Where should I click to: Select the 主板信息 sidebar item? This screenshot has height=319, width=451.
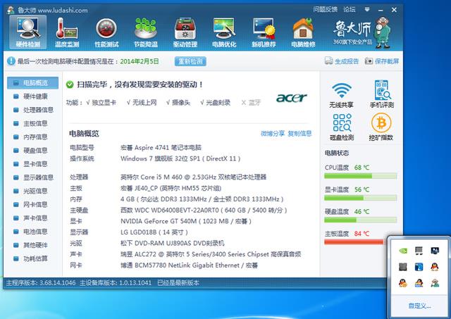(33, 123)
